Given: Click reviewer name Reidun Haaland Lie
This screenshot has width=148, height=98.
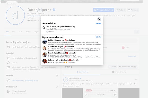Looking at the screenshot, I should [56, 40].
